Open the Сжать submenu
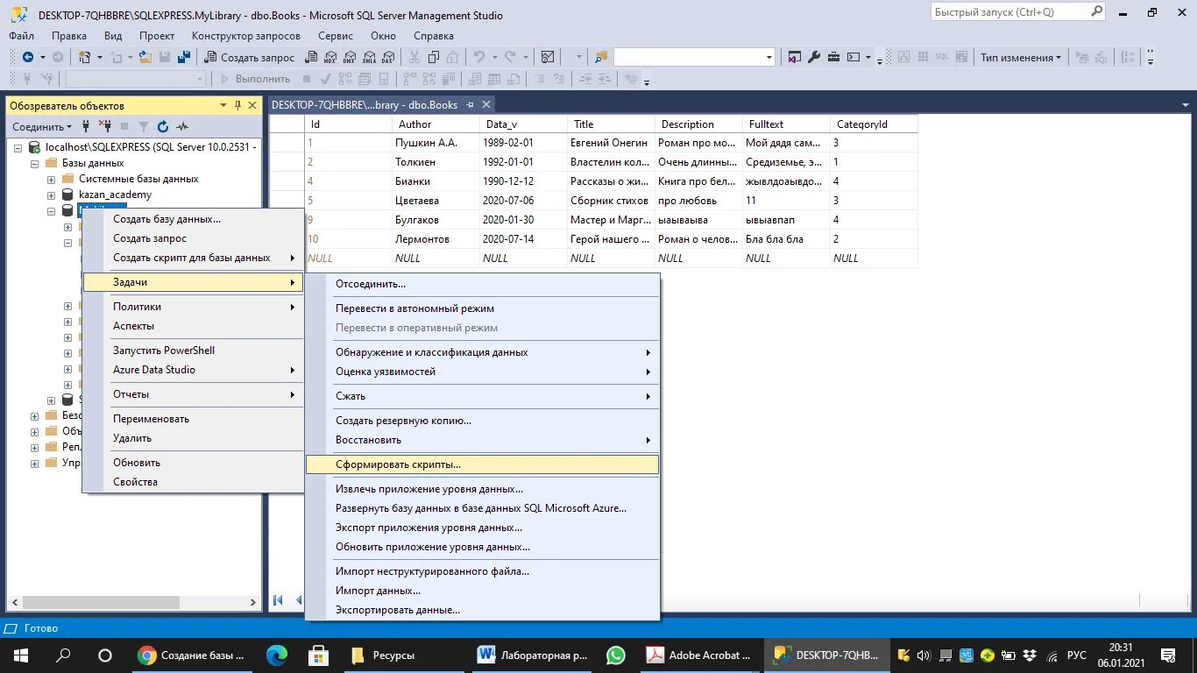This screenshot has width=1197, height=673. pyautogui.click(x=482, y=396)
